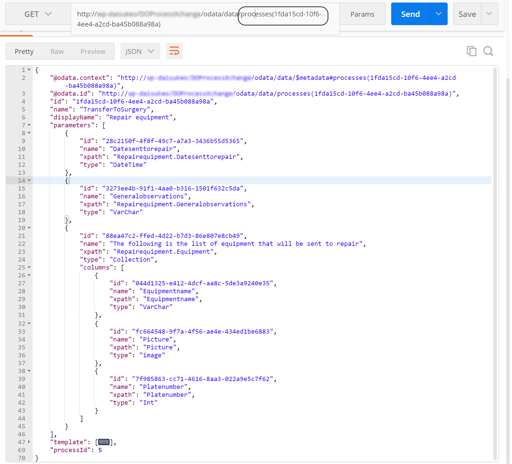Collapse the object starting at line 20
This screenshot has width=512, height=464.
pos(29,228)
